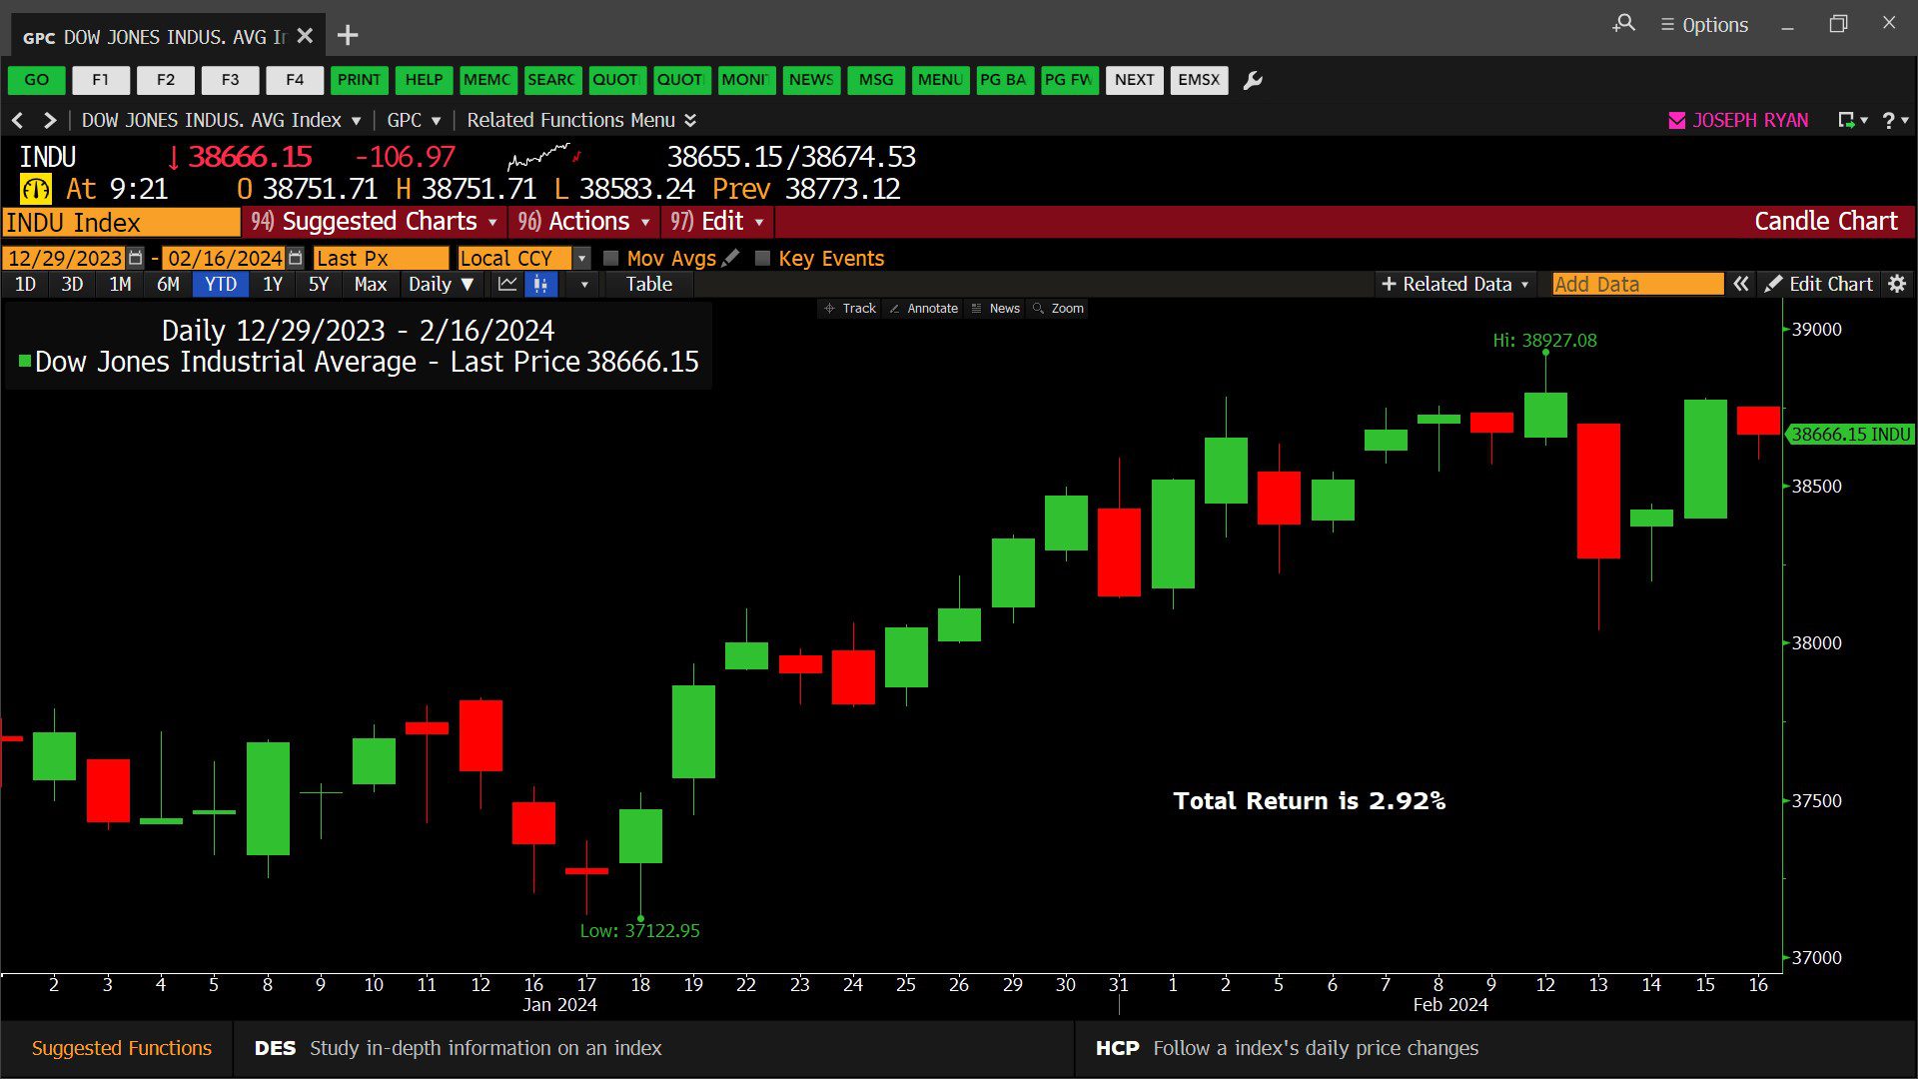
Task: Select the 5Y time range
Action: click(319, 284)
